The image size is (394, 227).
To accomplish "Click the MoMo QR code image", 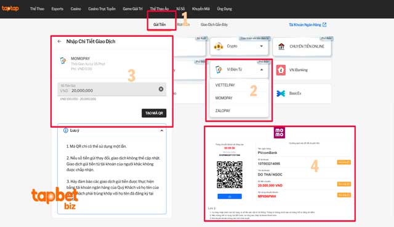I will 230,175.
